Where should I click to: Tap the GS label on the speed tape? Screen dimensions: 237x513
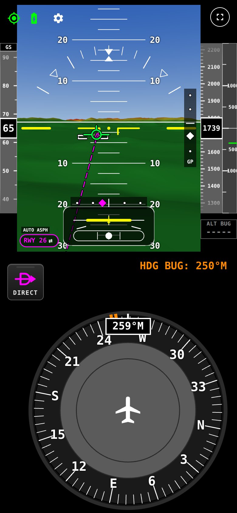9,47
